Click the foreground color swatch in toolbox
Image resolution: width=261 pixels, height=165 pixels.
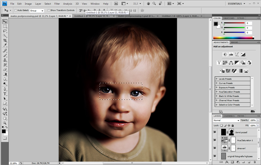[x=4, y=131]
